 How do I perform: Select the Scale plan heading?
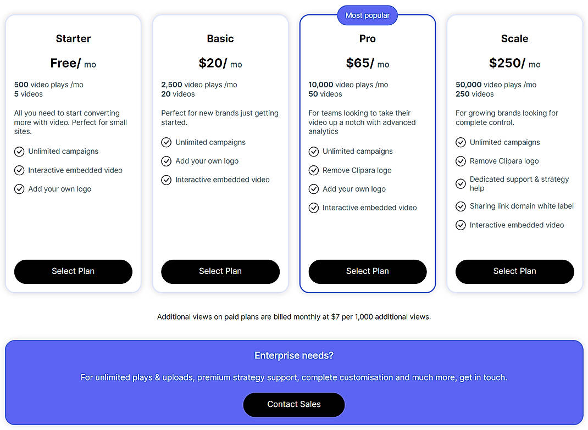pos(514,38)
